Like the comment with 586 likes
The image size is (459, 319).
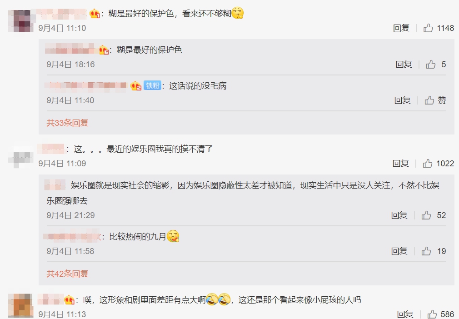(432, 314)
